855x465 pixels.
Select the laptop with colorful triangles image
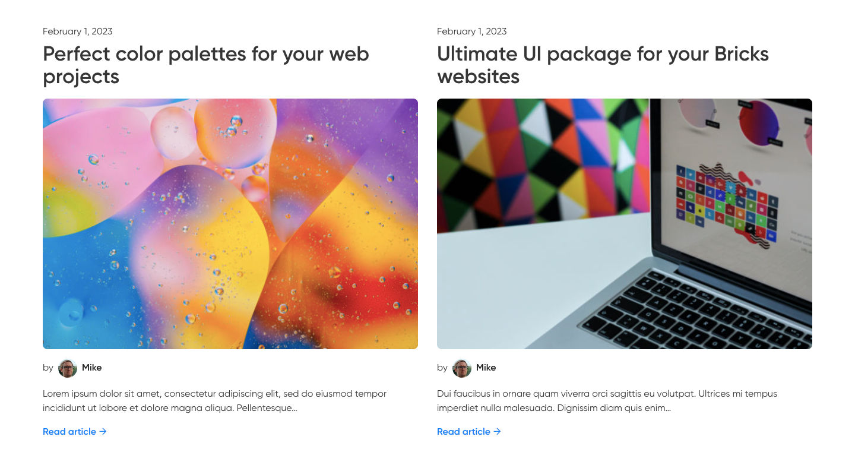(x=625, y=224)
